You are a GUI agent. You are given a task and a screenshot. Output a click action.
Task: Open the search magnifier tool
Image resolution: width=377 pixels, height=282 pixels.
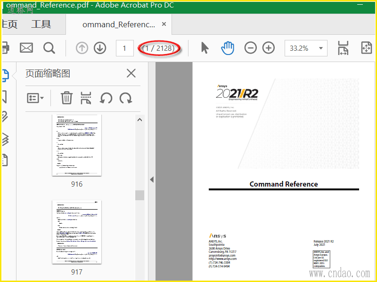pyautogui.click(x=49, y=48)
